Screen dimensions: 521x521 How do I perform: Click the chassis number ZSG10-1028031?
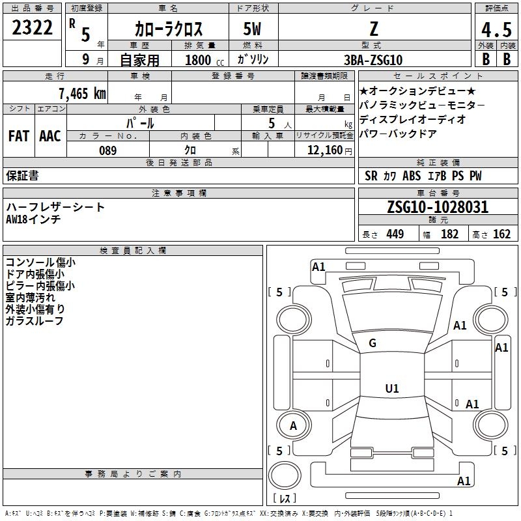click(438, 207)
